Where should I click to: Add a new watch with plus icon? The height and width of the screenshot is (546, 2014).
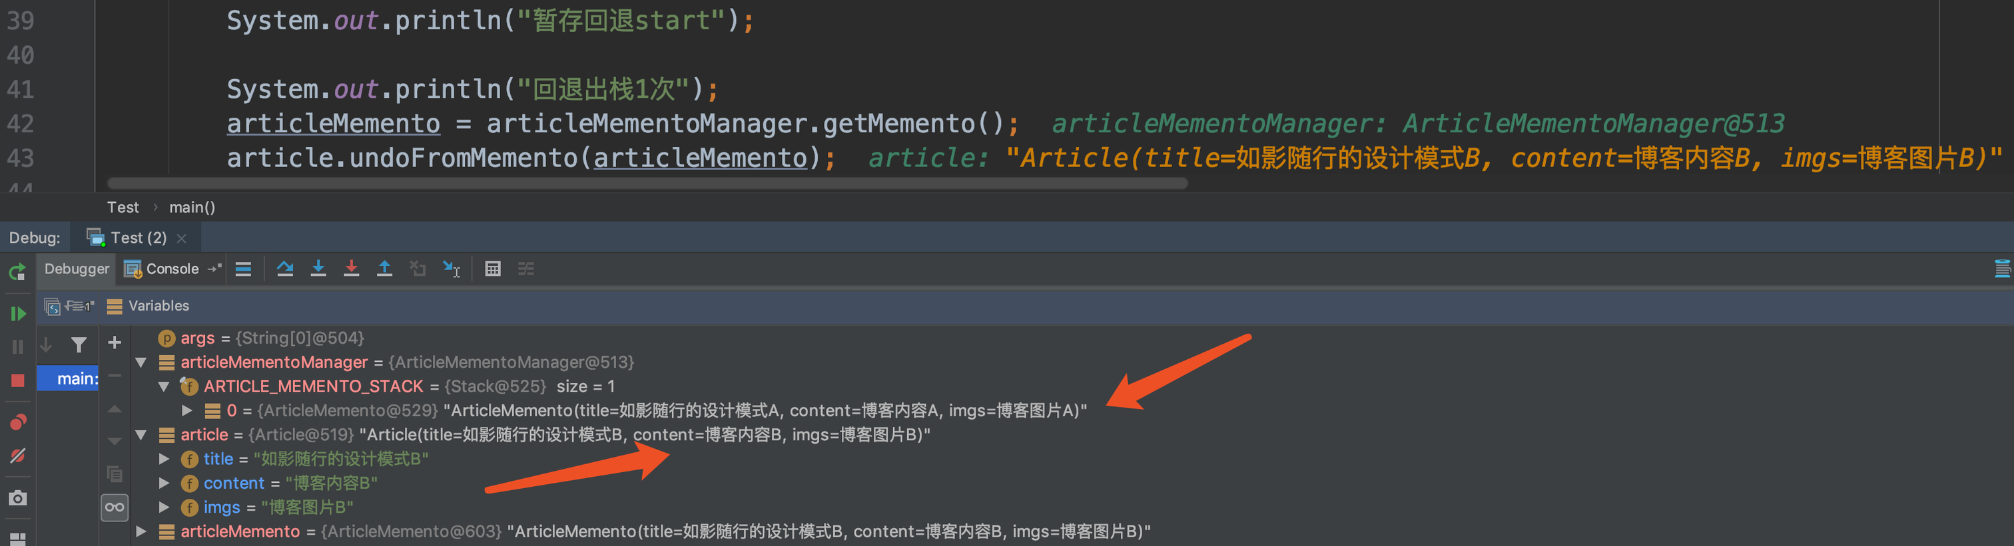pos(114,343)
